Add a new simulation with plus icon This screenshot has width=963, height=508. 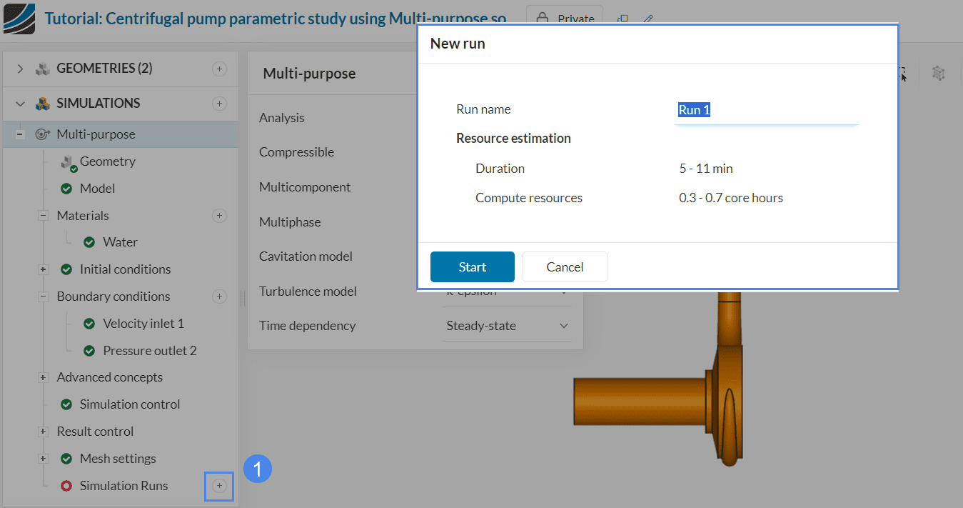pos(220,104)
